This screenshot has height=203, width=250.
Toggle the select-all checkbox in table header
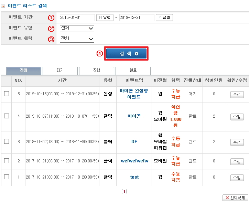pos(7,81)
